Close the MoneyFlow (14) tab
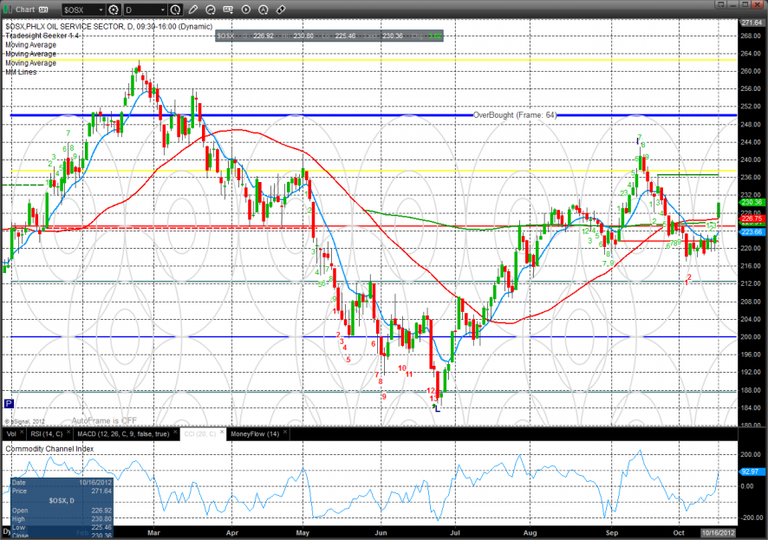 pos(284,433)
